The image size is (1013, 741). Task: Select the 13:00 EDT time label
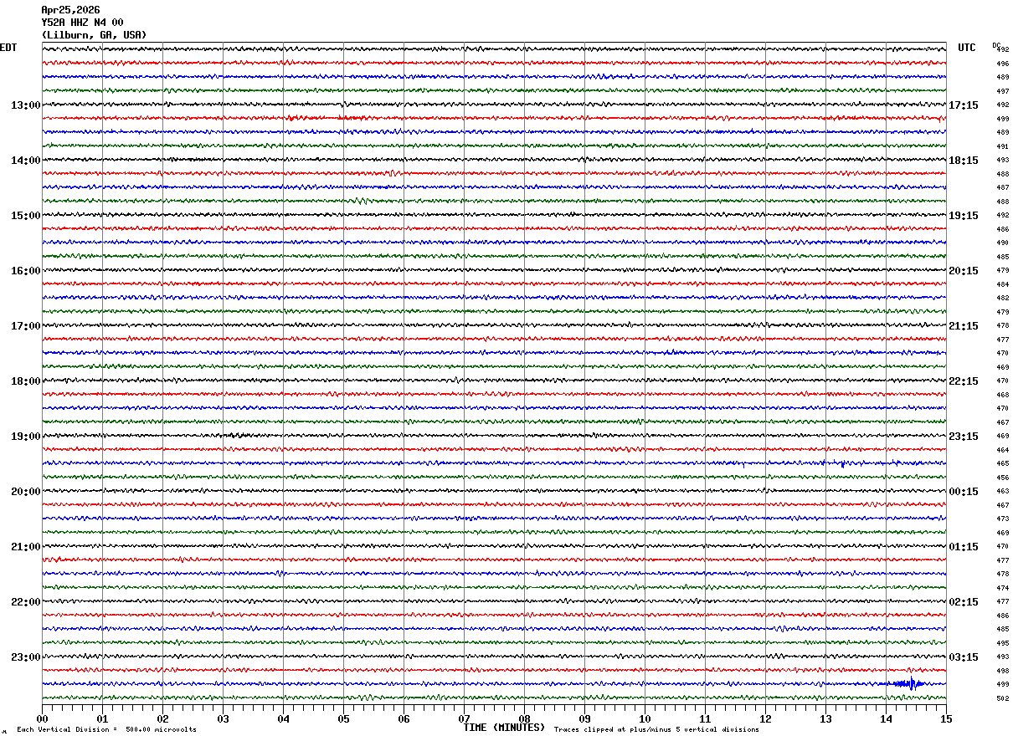point(25,105)
